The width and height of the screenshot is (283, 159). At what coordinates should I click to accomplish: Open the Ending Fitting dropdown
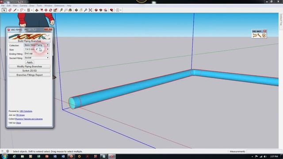[x=36, y=53]
